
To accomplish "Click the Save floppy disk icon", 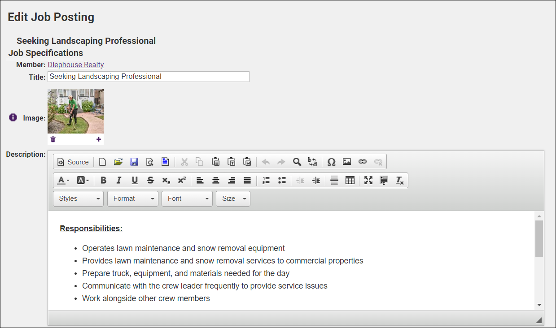I will pyautogui.click(x=134, y=162).
